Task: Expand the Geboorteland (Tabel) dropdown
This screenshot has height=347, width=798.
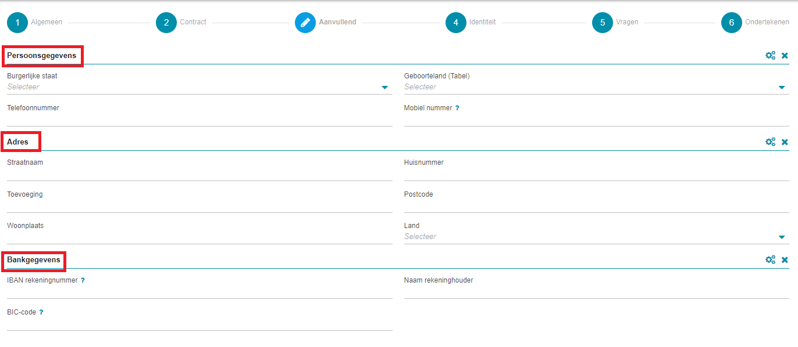Action: point(597,87)
